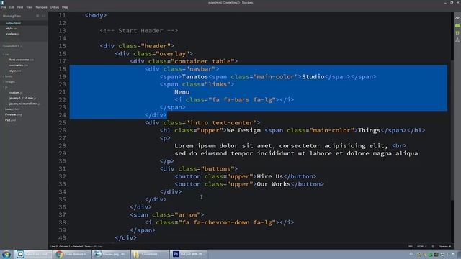Click the Start Header comment on line 13

tap(139, 31)
